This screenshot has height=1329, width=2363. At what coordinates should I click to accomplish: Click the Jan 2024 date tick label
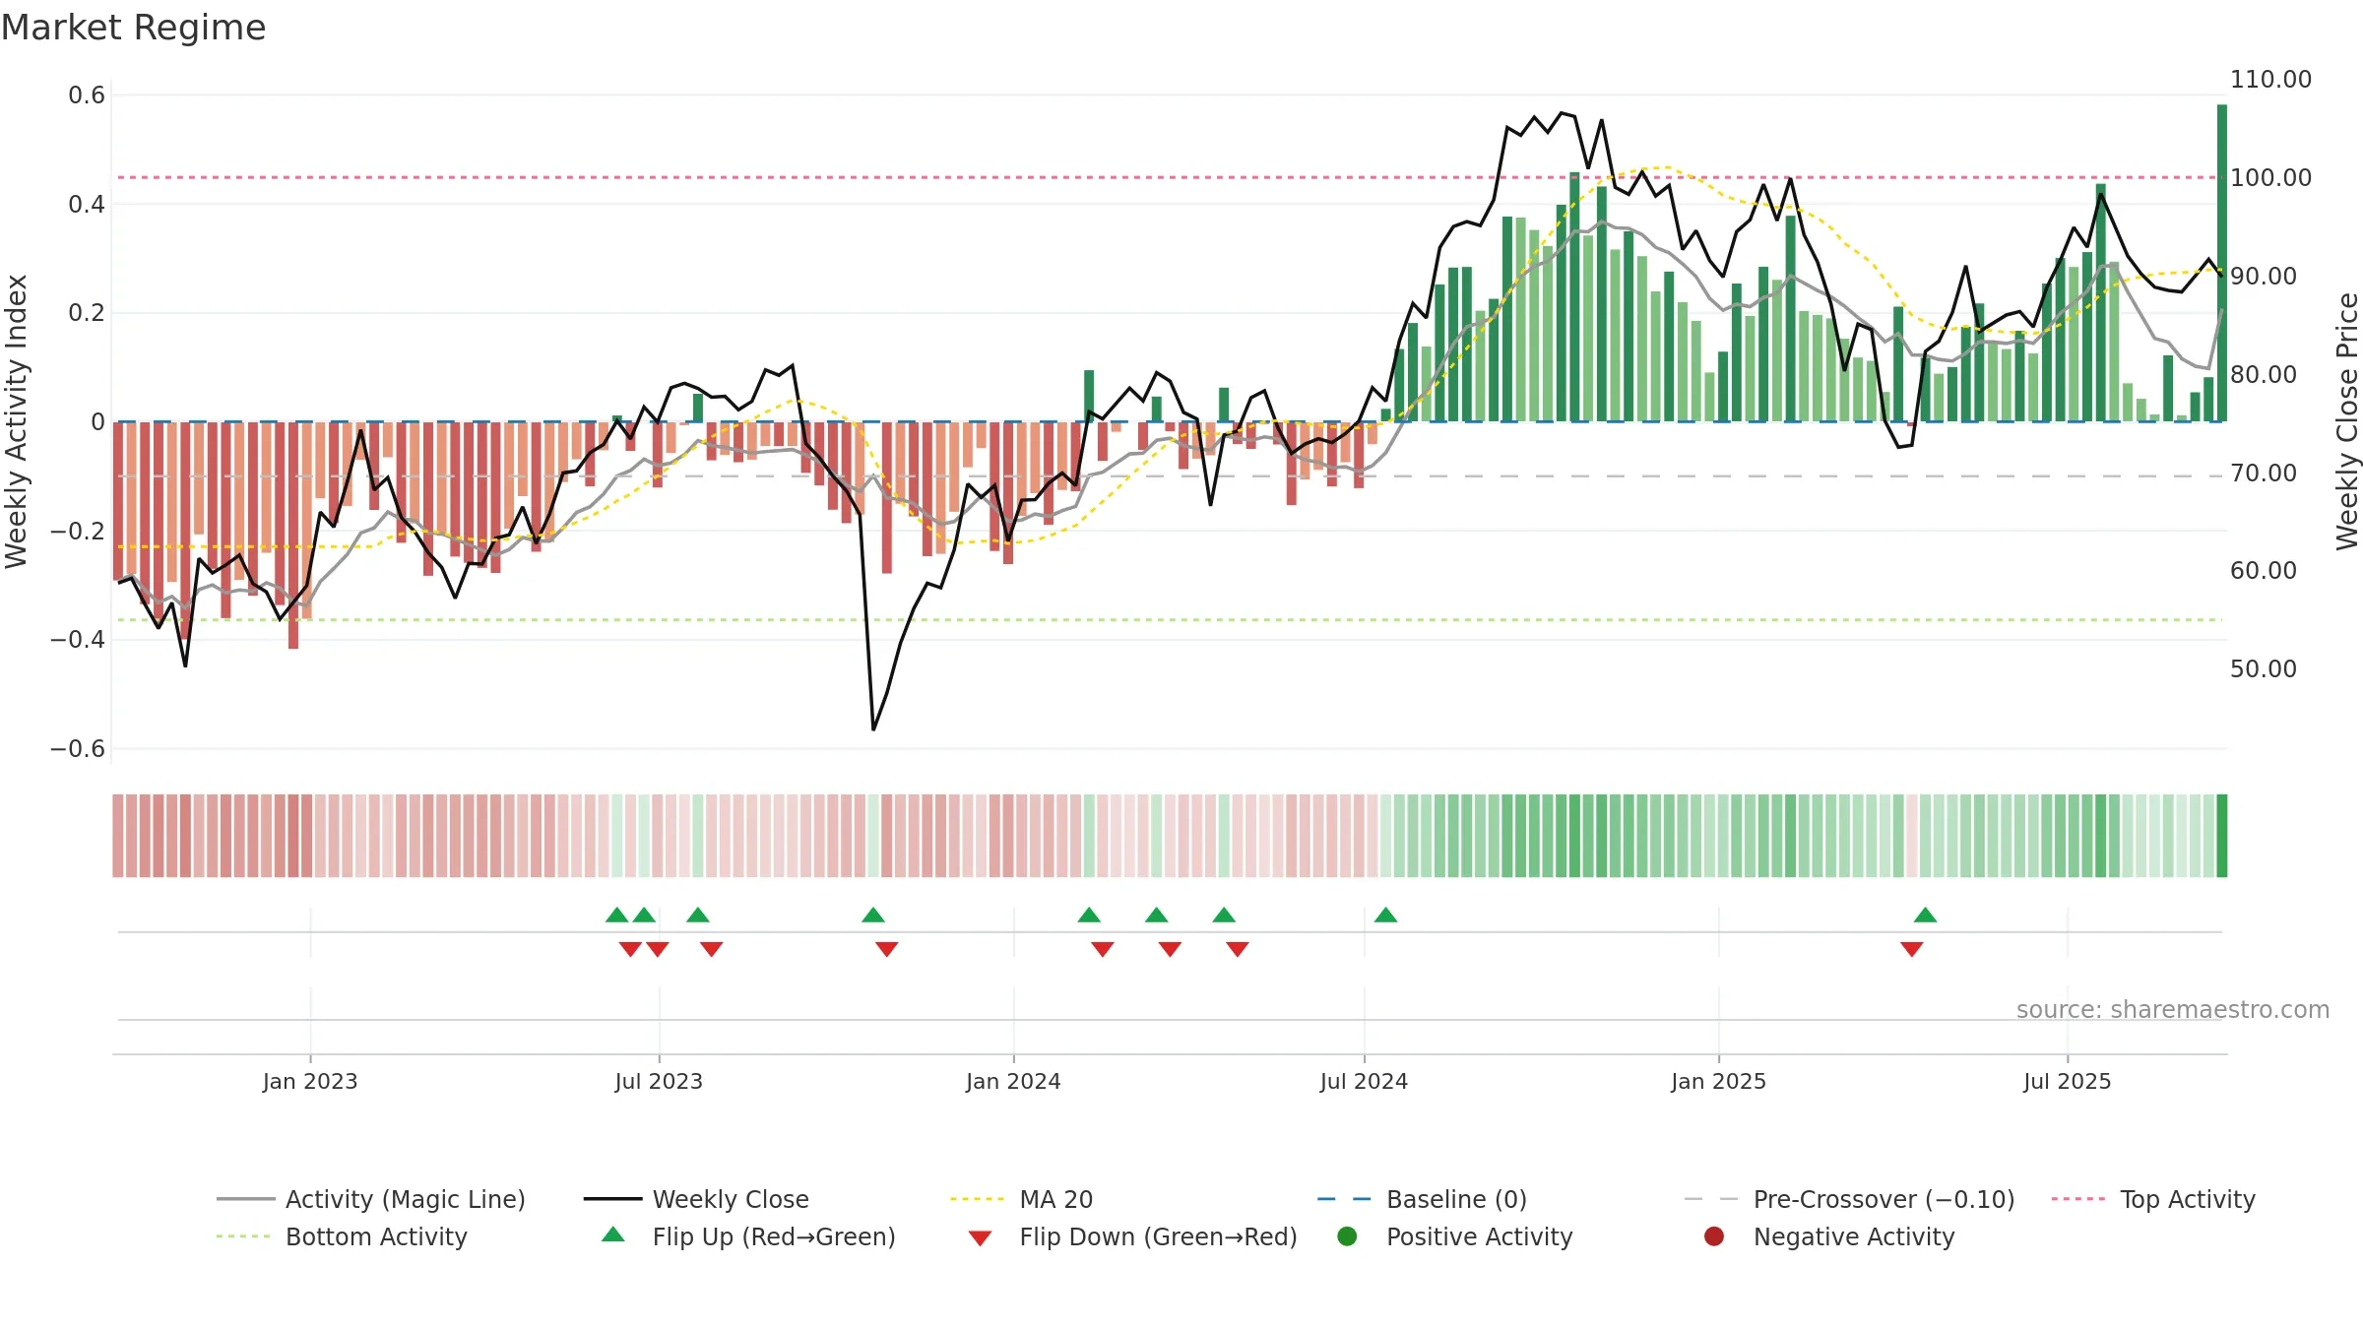[1013, 1081]
